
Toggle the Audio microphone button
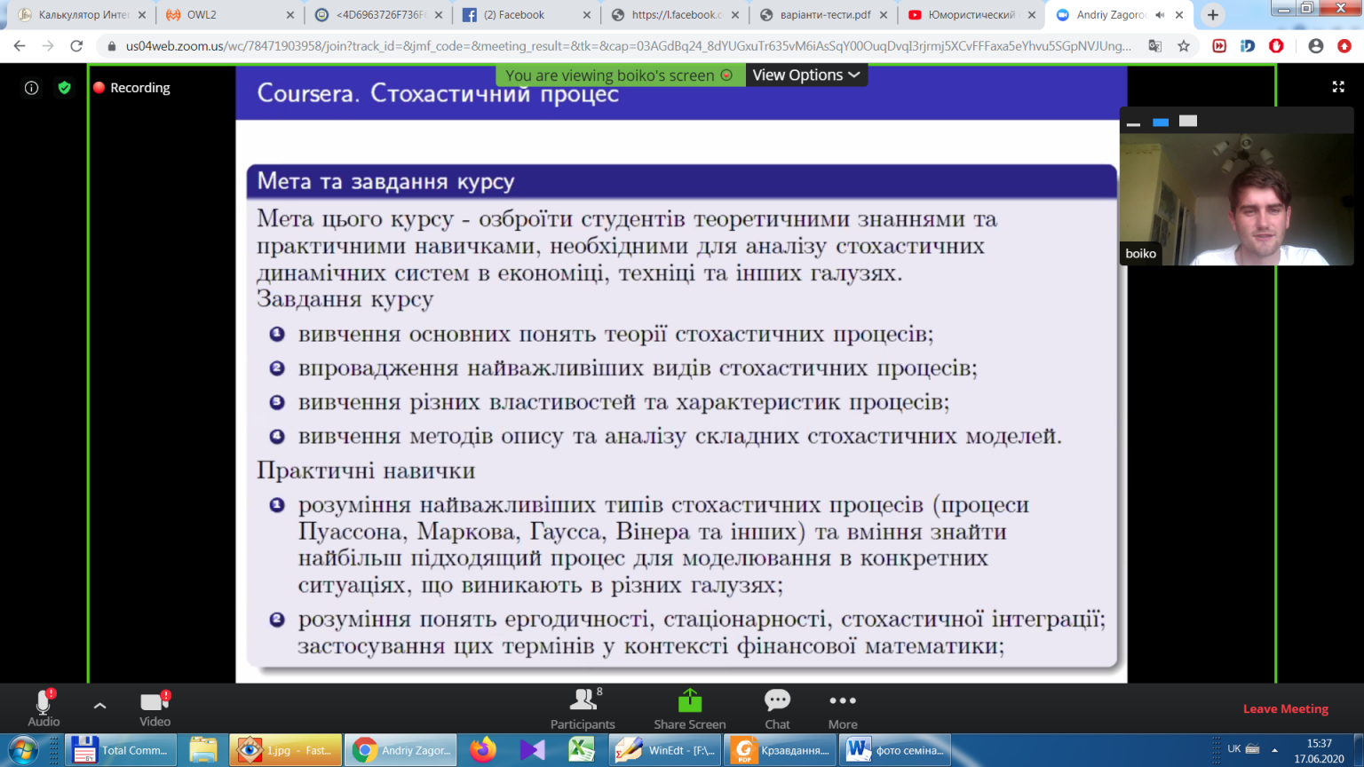tap(44, 708)
